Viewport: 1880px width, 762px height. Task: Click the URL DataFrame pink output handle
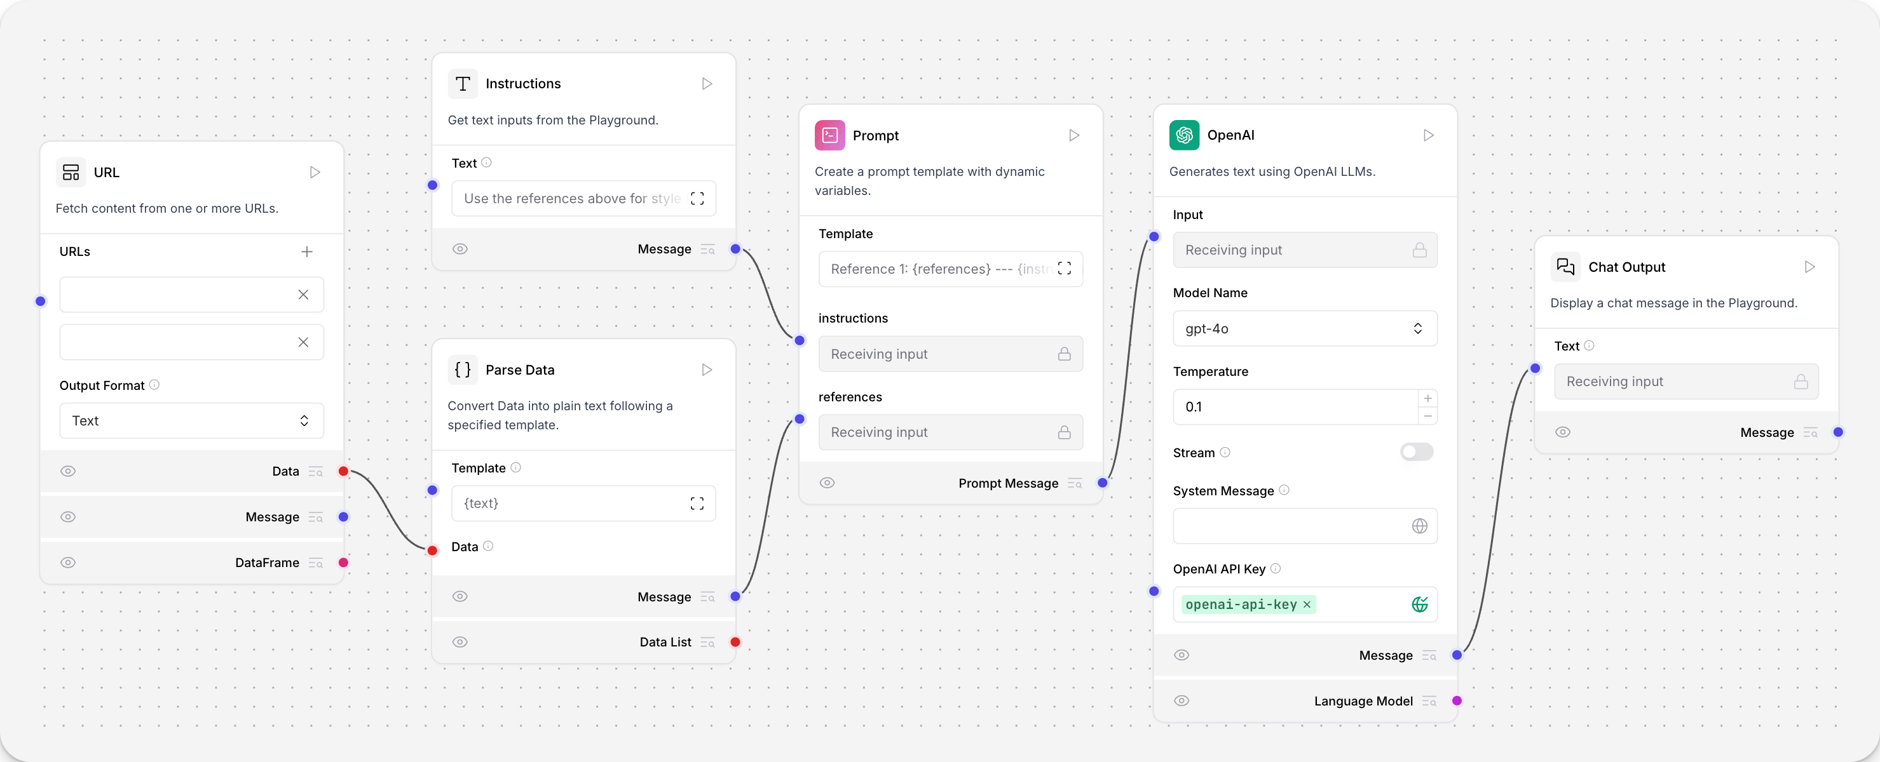[343, 563]
